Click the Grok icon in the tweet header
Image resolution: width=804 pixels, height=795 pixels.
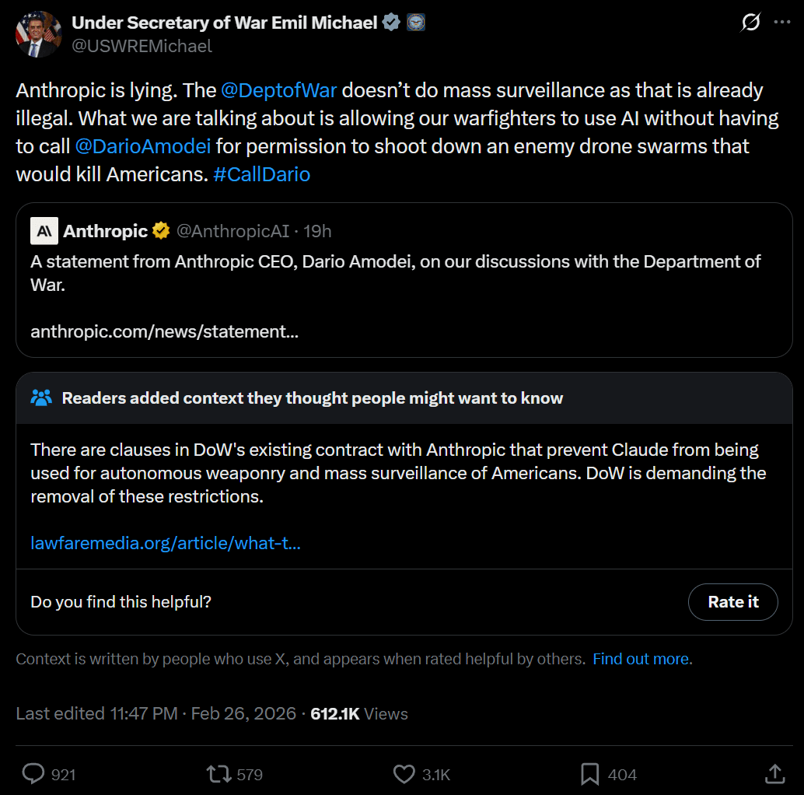[x=750, y=22]
